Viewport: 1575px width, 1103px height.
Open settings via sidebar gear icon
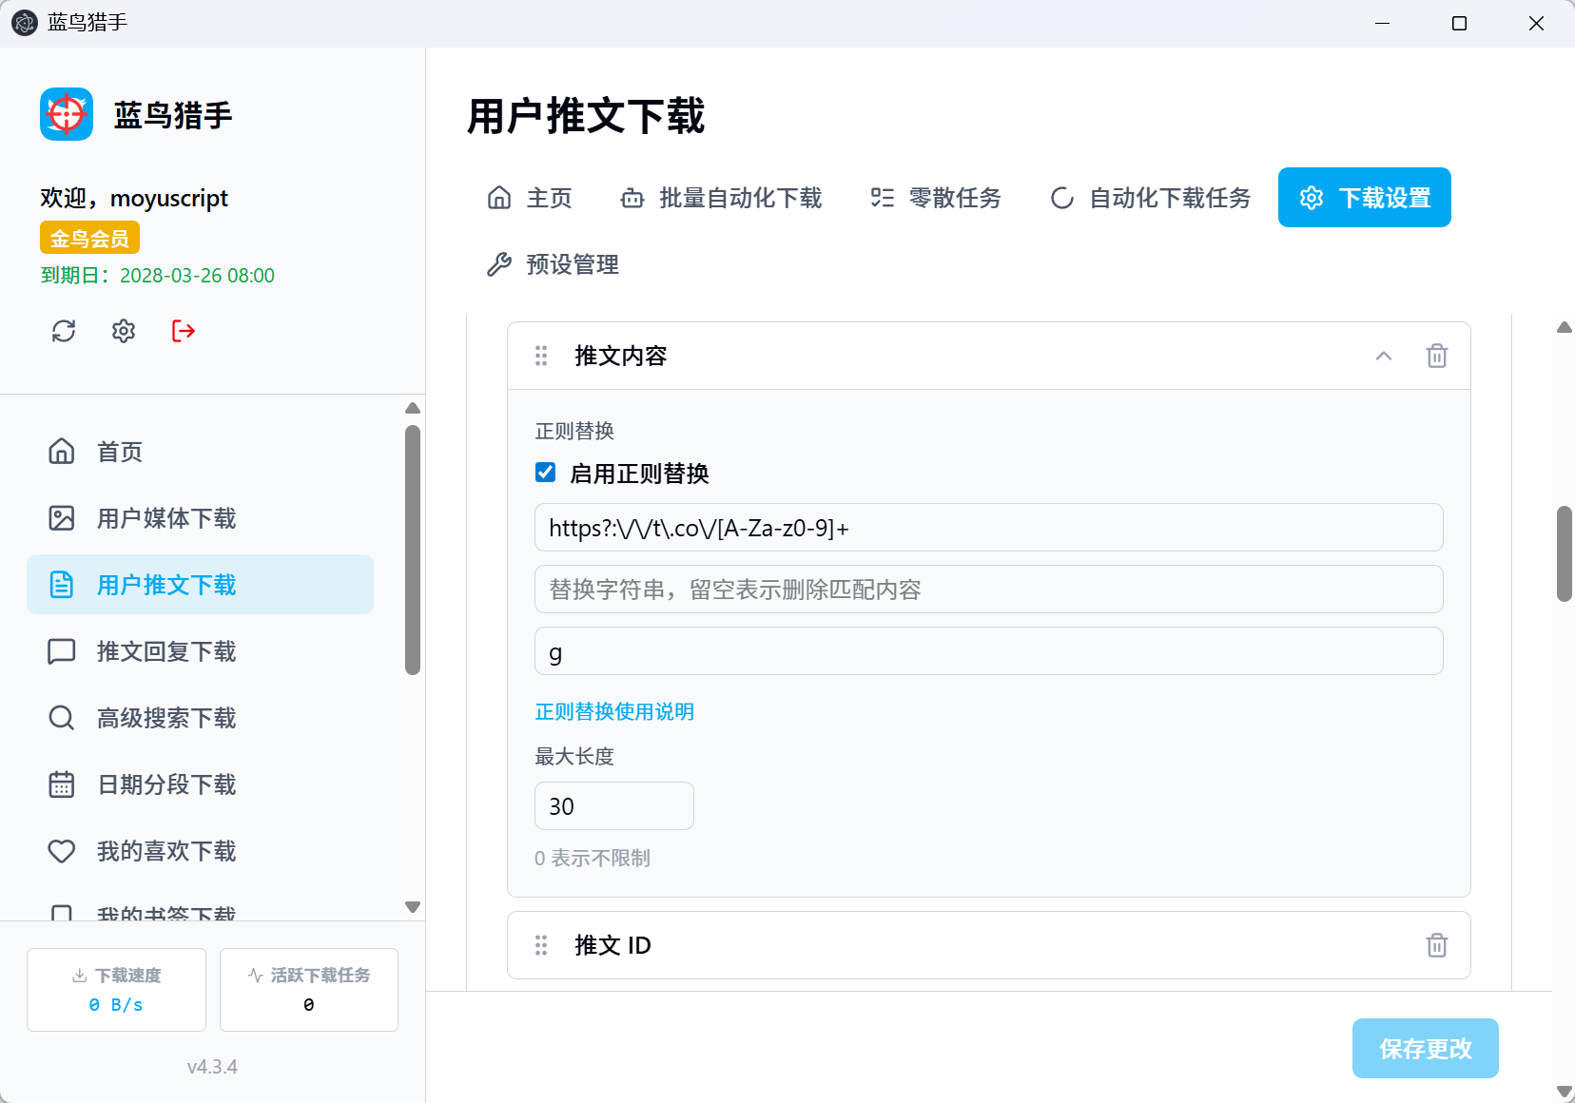[x=124, y=331]
